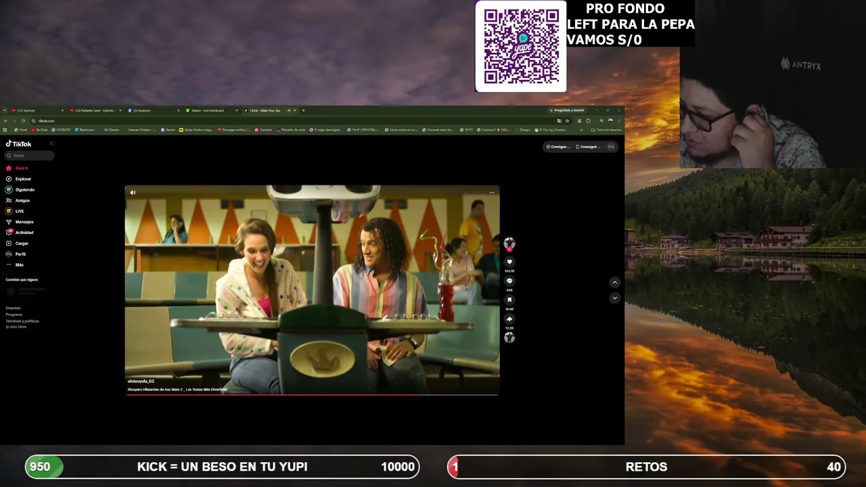Go to Siguiendo feed

20,190
